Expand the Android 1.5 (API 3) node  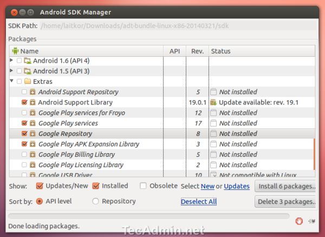(x=11, y=71)
